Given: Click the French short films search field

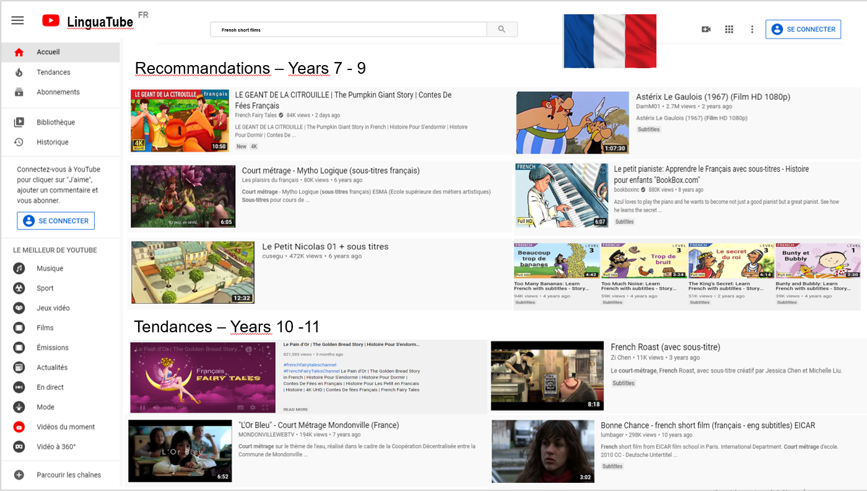Looking at the screenshot, I should coord(348,29).
